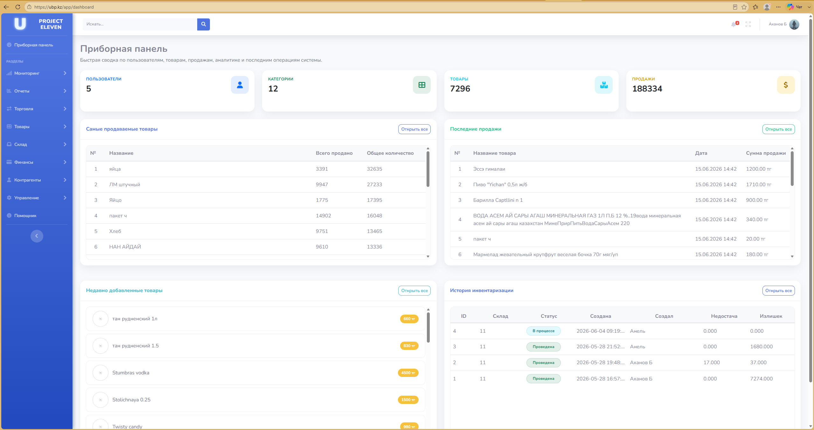Expand the Отчеты section chevron

tap(65, 91)
